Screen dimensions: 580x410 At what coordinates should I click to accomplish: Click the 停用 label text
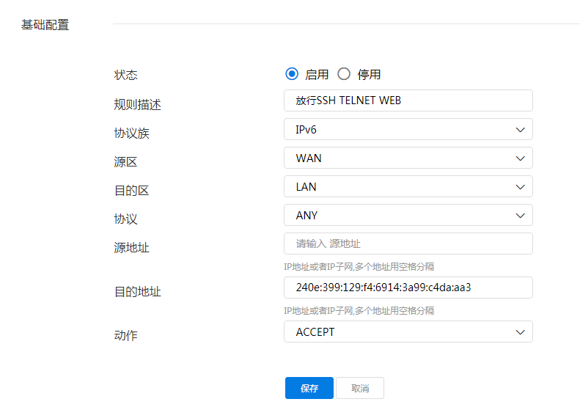(x=369, y=75)
